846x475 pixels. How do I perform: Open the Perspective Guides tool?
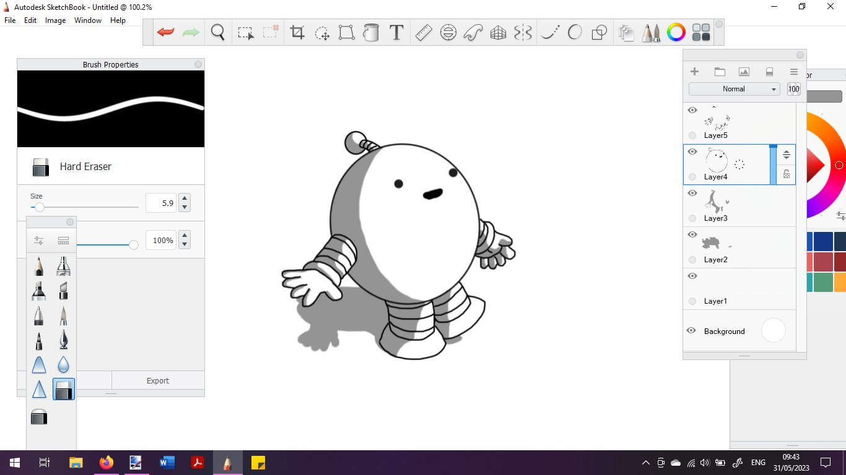point(498,32)
